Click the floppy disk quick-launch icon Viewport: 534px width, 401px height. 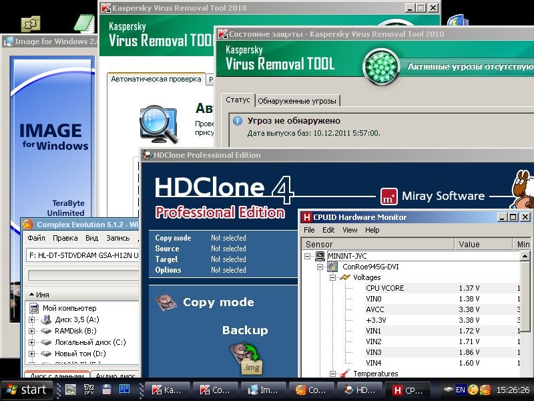coord(107,390)
